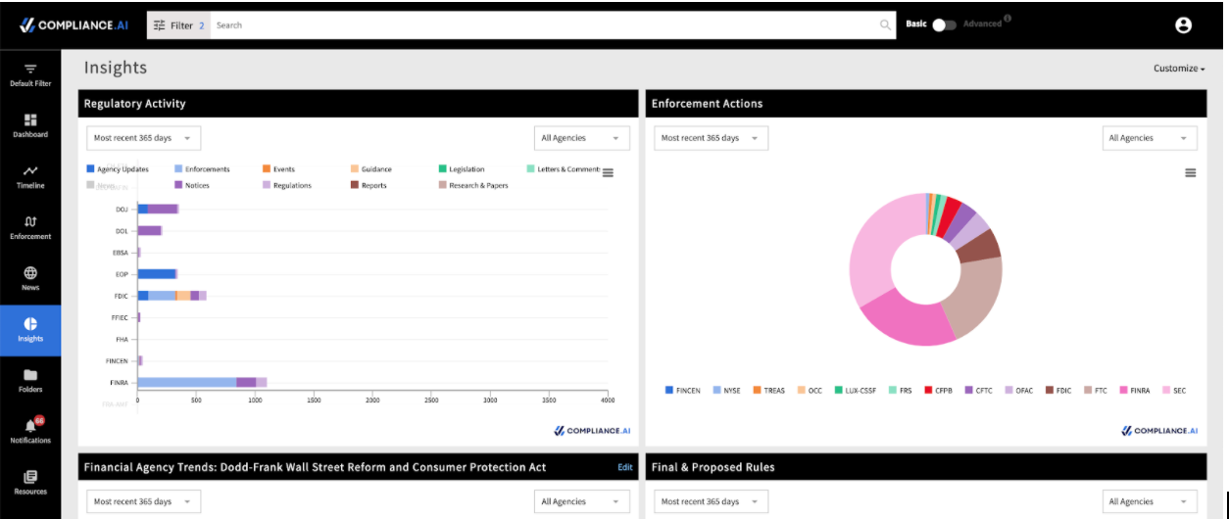Focus the Search input field
Viewport: 1229px width, 519px height.
545,25
